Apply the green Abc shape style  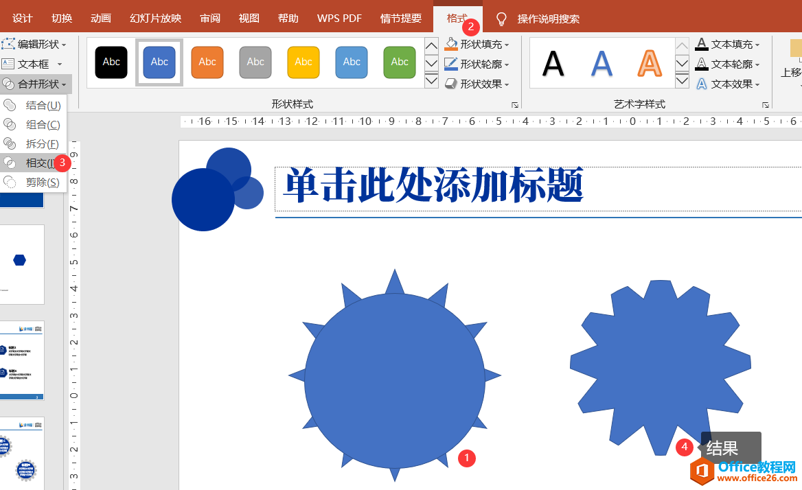400,62
